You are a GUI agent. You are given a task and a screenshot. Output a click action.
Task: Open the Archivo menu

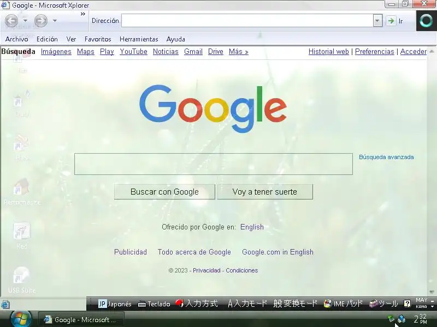tap(17, 39)
